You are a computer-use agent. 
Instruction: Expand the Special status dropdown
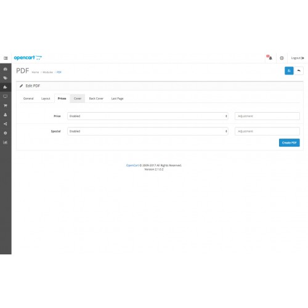point(148,131)
